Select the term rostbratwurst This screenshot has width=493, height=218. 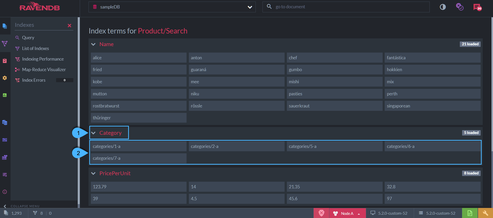click(139, 106)
